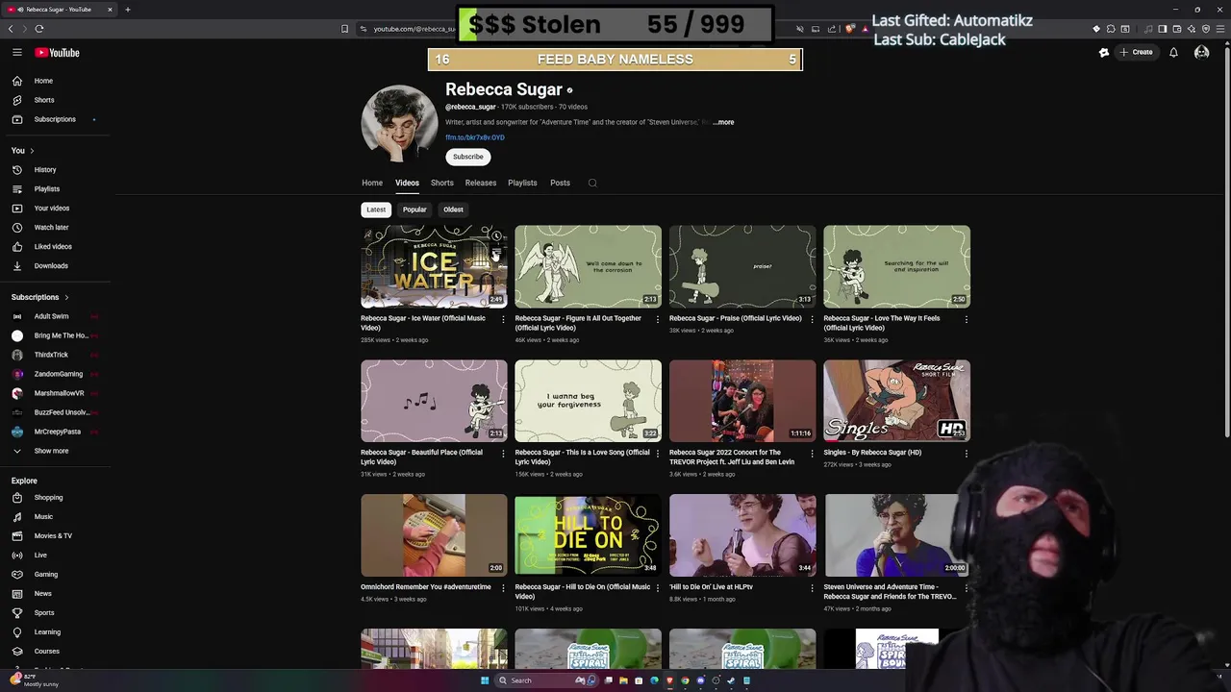The width and height of the screenshot is (1231, 692).
Task: Open the ffm.to channel link
Action: click(x=475, y=137)
